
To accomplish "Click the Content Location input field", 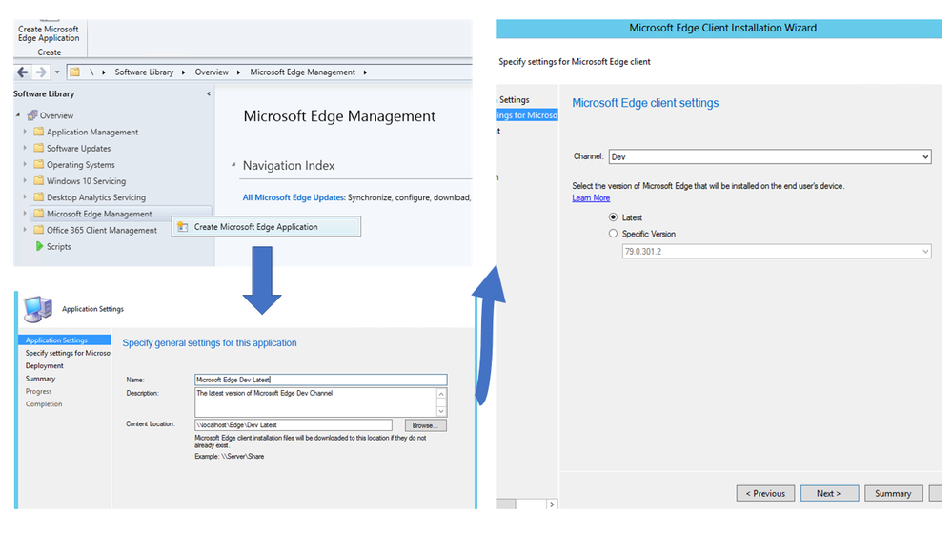I will [294, 424].
